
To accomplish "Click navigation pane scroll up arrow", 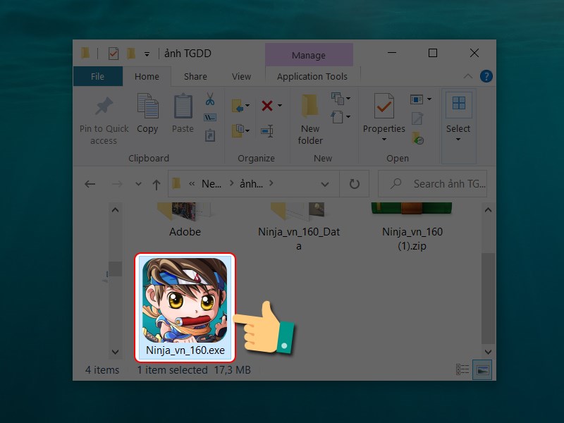I will (x=115, y=209).
